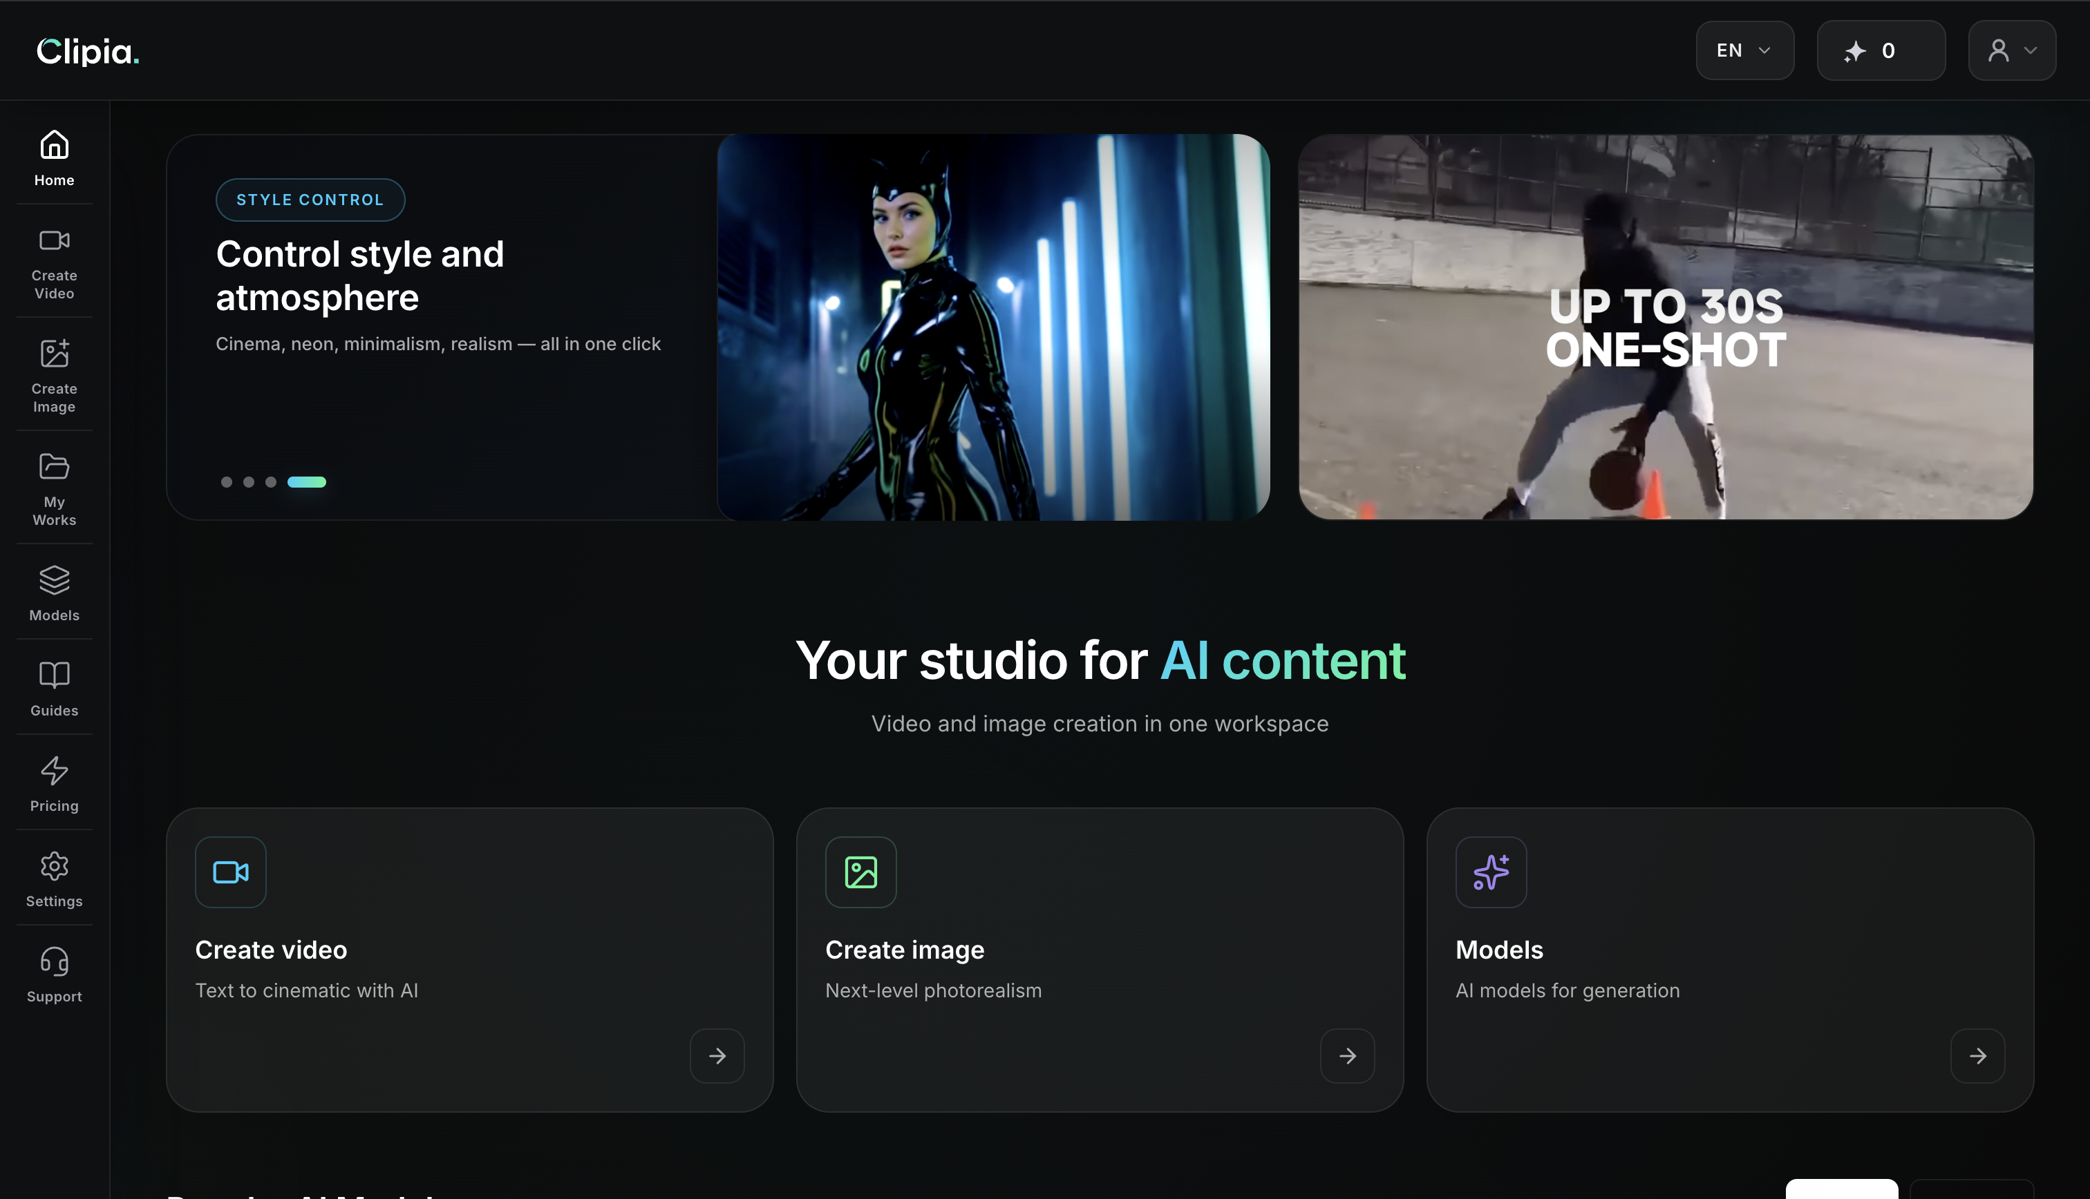Viewport: 2090px width, 1199px height.
Task: Open the Models section in sidebar
Action: pos(55,593)
